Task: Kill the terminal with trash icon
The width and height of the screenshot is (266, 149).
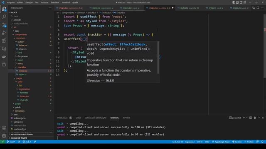Action: [255, 118]
